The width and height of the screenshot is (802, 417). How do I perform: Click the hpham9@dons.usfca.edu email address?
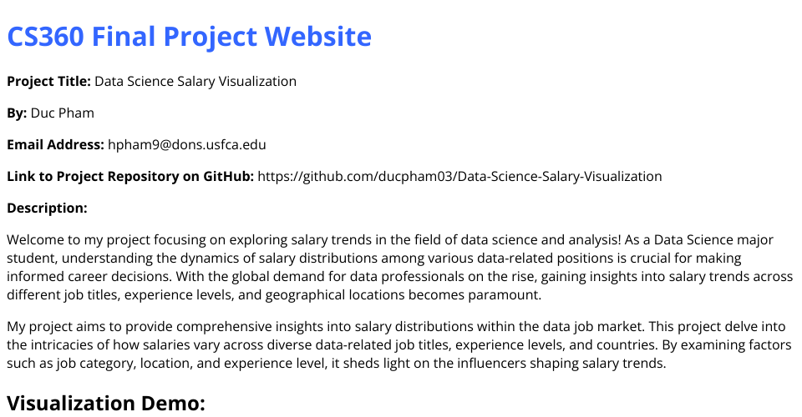coord(186,145)
